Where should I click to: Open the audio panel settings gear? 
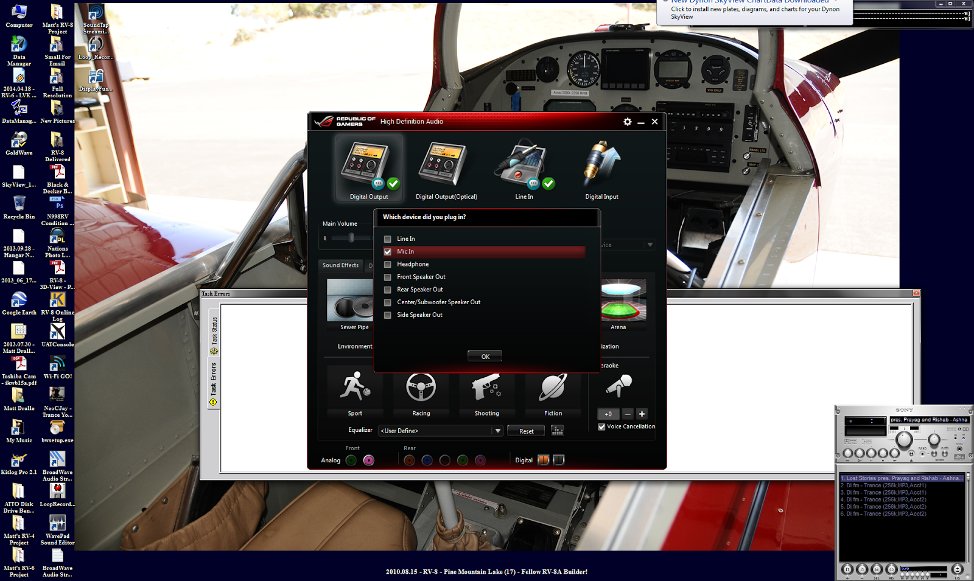[x=628, y=122]
